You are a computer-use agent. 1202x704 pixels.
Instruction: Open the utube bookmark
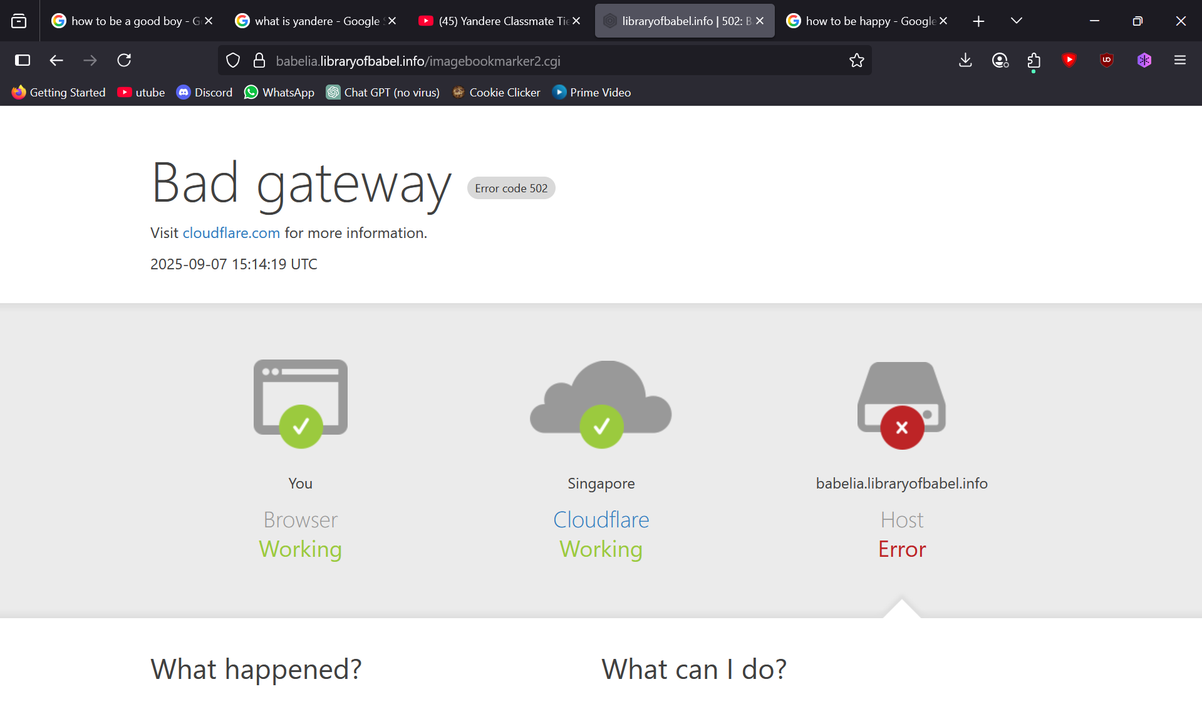(x=142, y=93)
